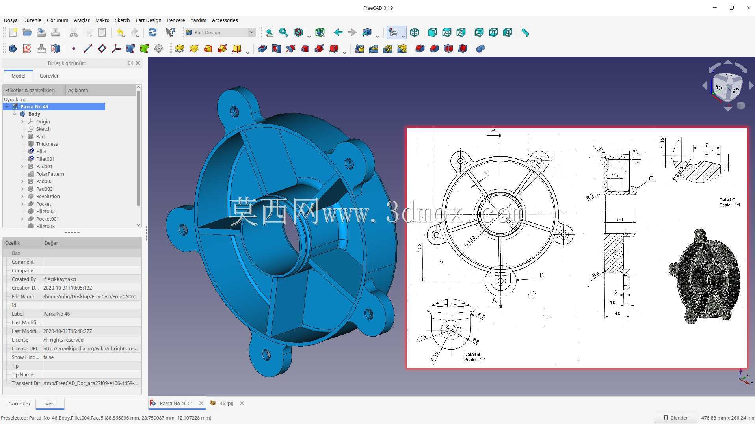
Task: Open the Part Design workbench selector
Action: click(220, 32)
